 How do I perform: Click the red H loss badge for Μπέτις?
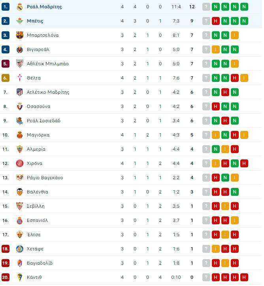click(x=216, y=21)
